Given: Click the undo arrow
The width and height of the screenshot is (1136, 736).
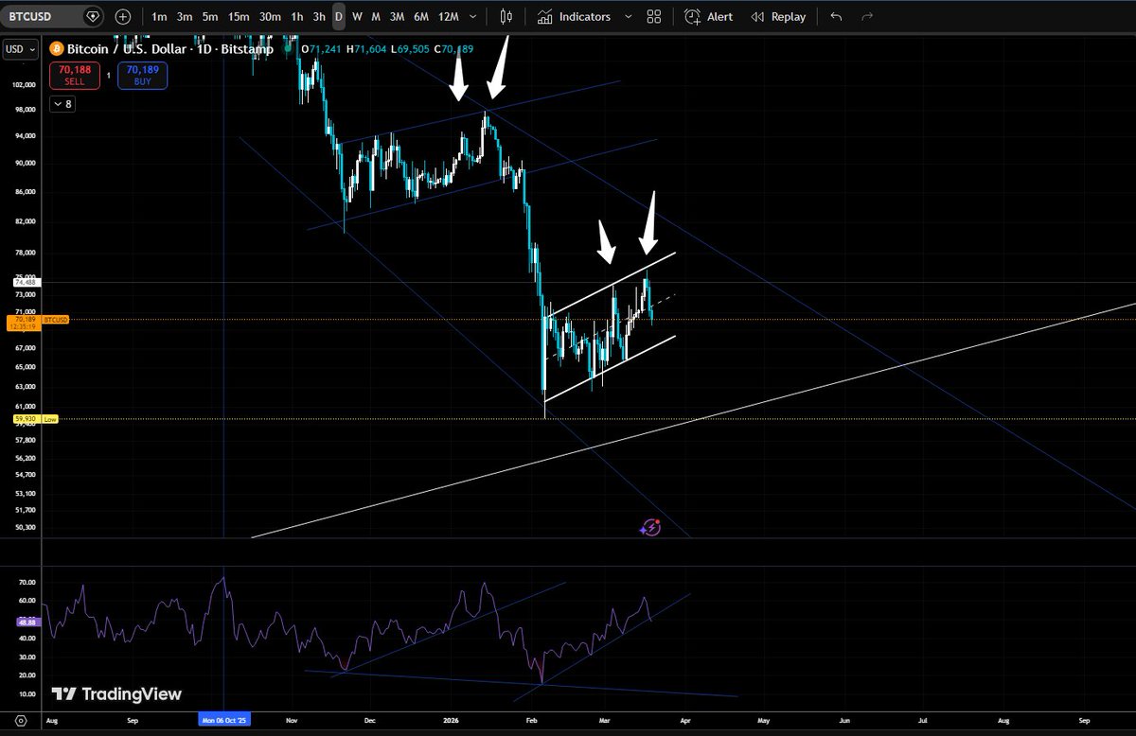Looking at the screenshot, I should tap(835, 17).
